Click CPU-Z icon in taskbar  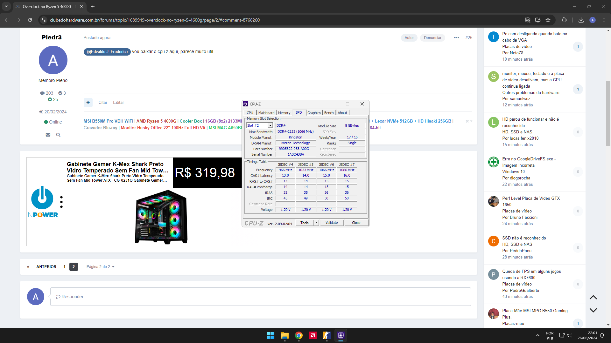click(x=341, y=335)
